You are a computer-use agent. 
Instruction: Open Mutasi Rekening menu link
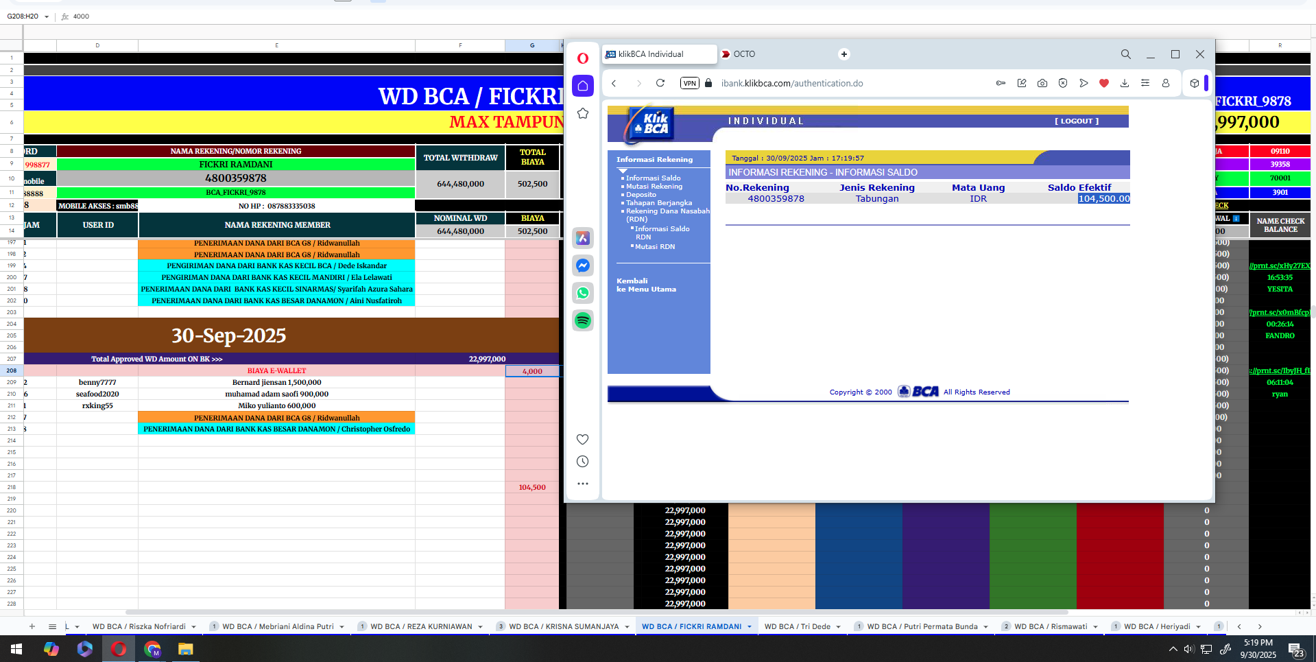point(654,186)
